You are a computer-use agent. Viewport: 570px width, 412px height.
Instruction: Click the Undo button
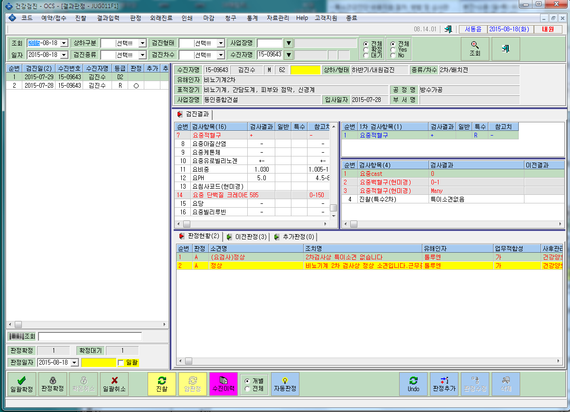coord(413,384)
